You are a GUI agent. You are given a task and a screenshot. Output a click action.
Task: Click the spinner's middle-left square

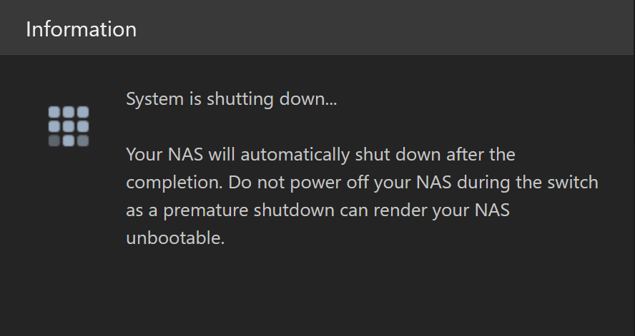(x=54, y=126)
